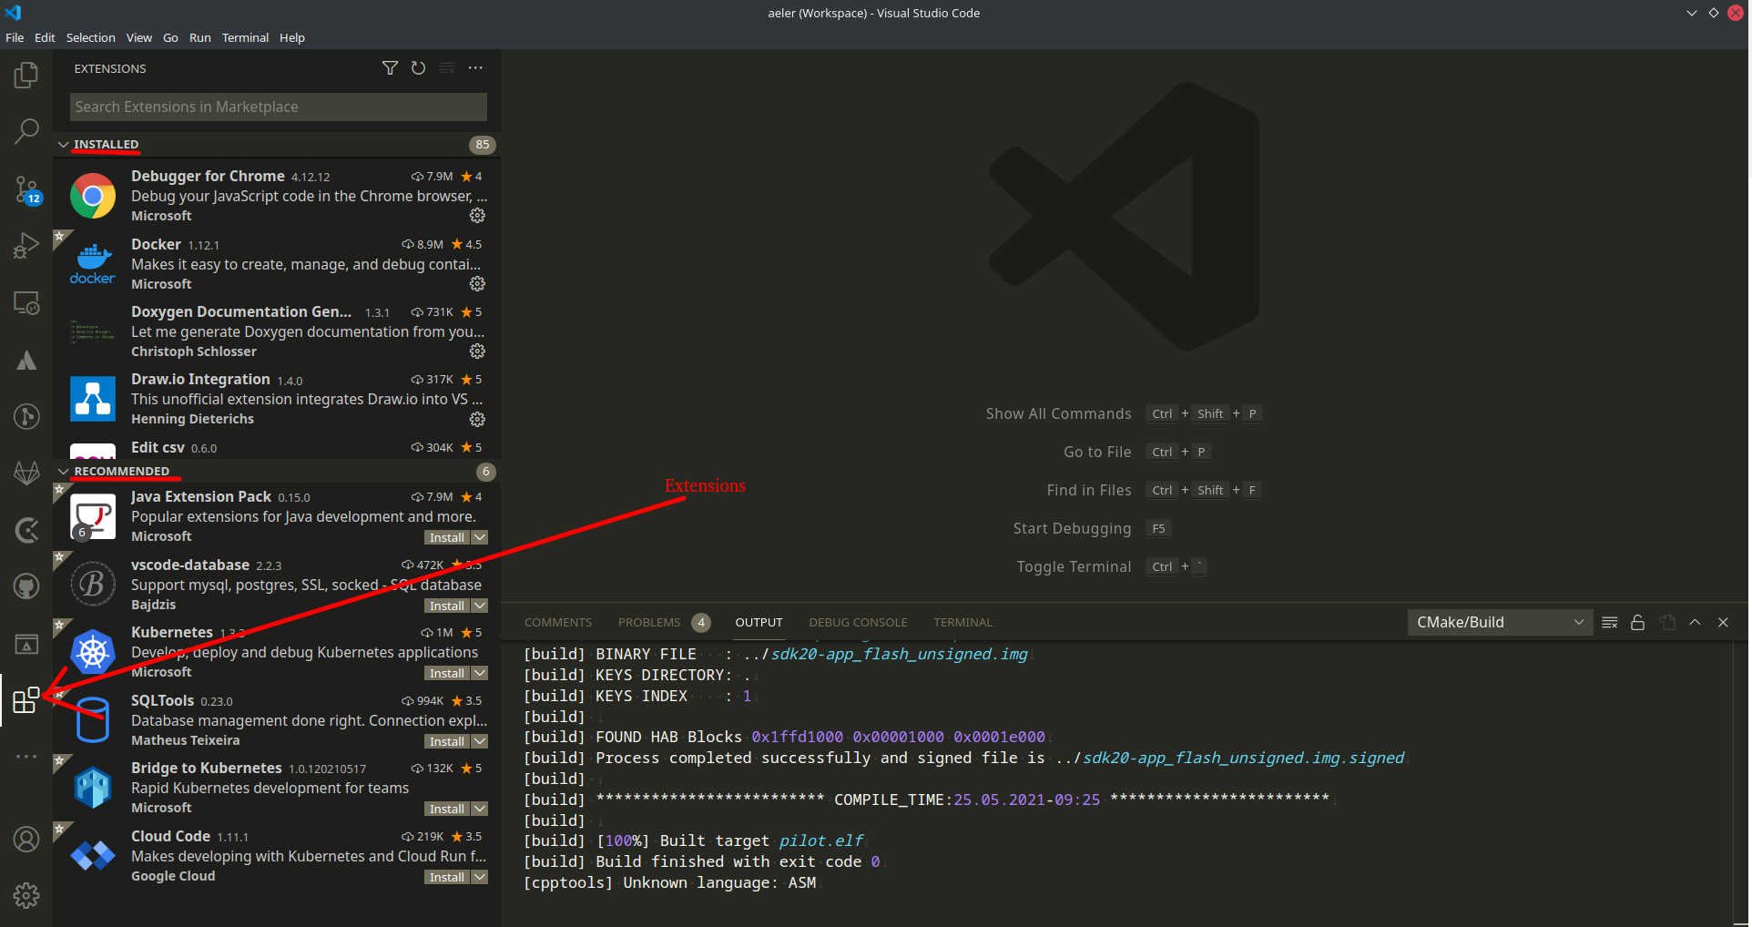The width and height of the screenshot is (1752, 927).
Task: Maximize the bottom panel size
Action: (x=1695, y=623)
